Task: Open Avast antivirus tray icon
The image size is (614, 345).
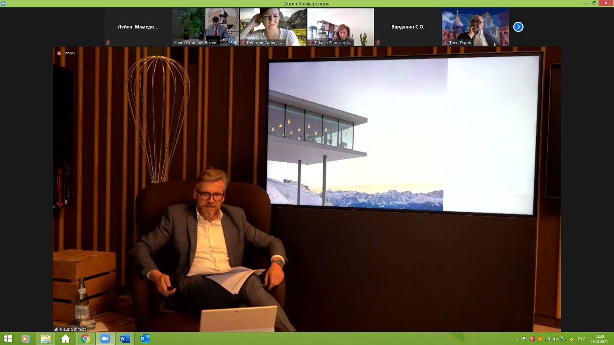Action: coord(540,339)
